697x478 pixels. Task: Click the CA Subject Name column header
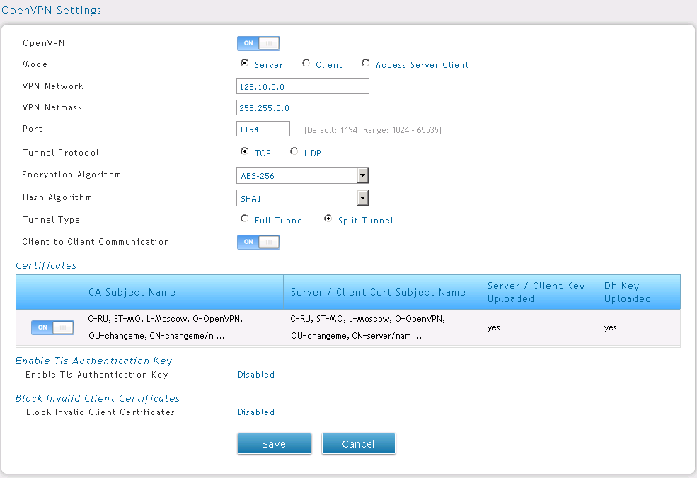click(132, 292)
